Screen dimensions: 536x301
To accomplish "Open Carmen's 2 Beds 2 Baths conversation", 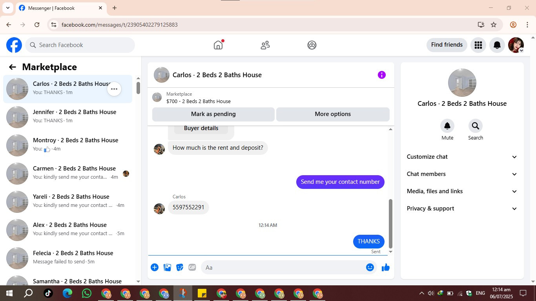I will point(67,174).
